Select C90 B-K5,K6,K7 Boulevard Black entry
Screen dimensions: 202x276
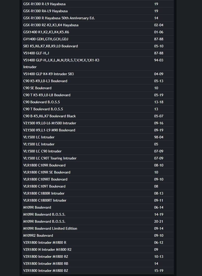click(49, 116)
